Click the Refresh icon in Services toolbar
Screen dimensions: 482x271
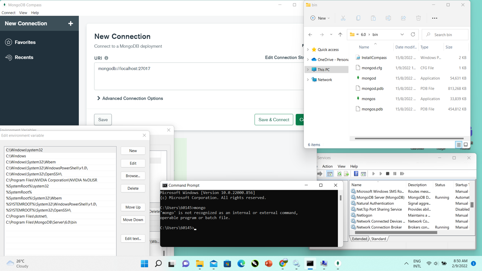tap(339, 174)
